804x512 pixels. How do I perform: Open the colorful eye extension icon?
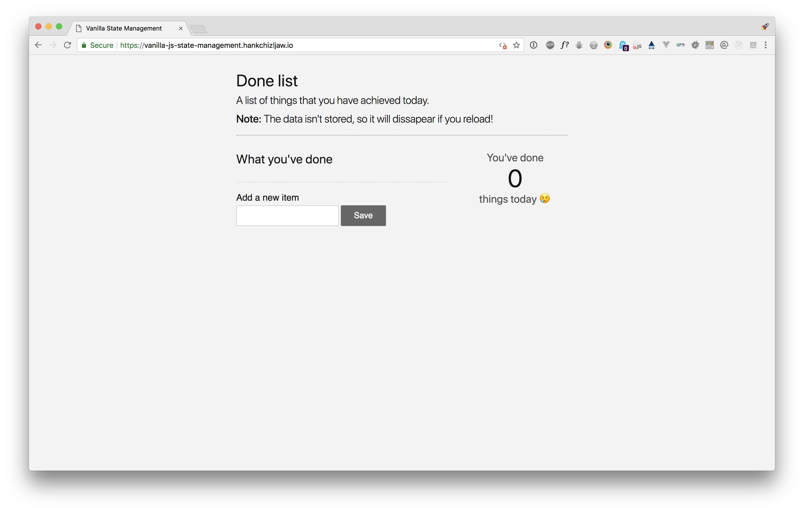click(x=608, y=45)
